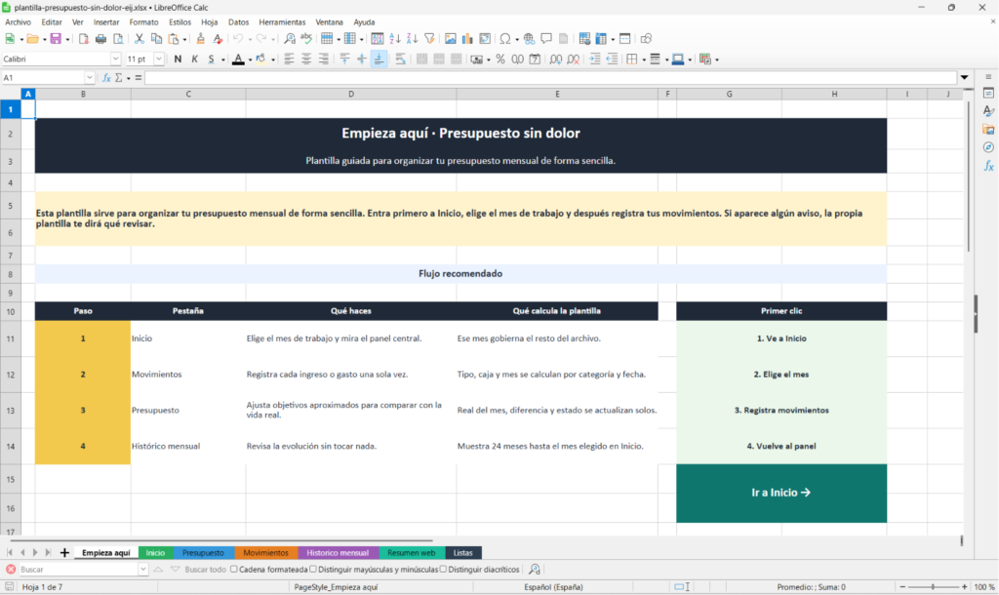Click the Print icon in toolbar

tap(100, 39)
